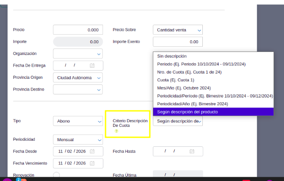This screenshot has width=284, height=181.
Task: Pick 'Mes/Año (Ej. Octubre 2024)' option
Action: tap(187, 88)
